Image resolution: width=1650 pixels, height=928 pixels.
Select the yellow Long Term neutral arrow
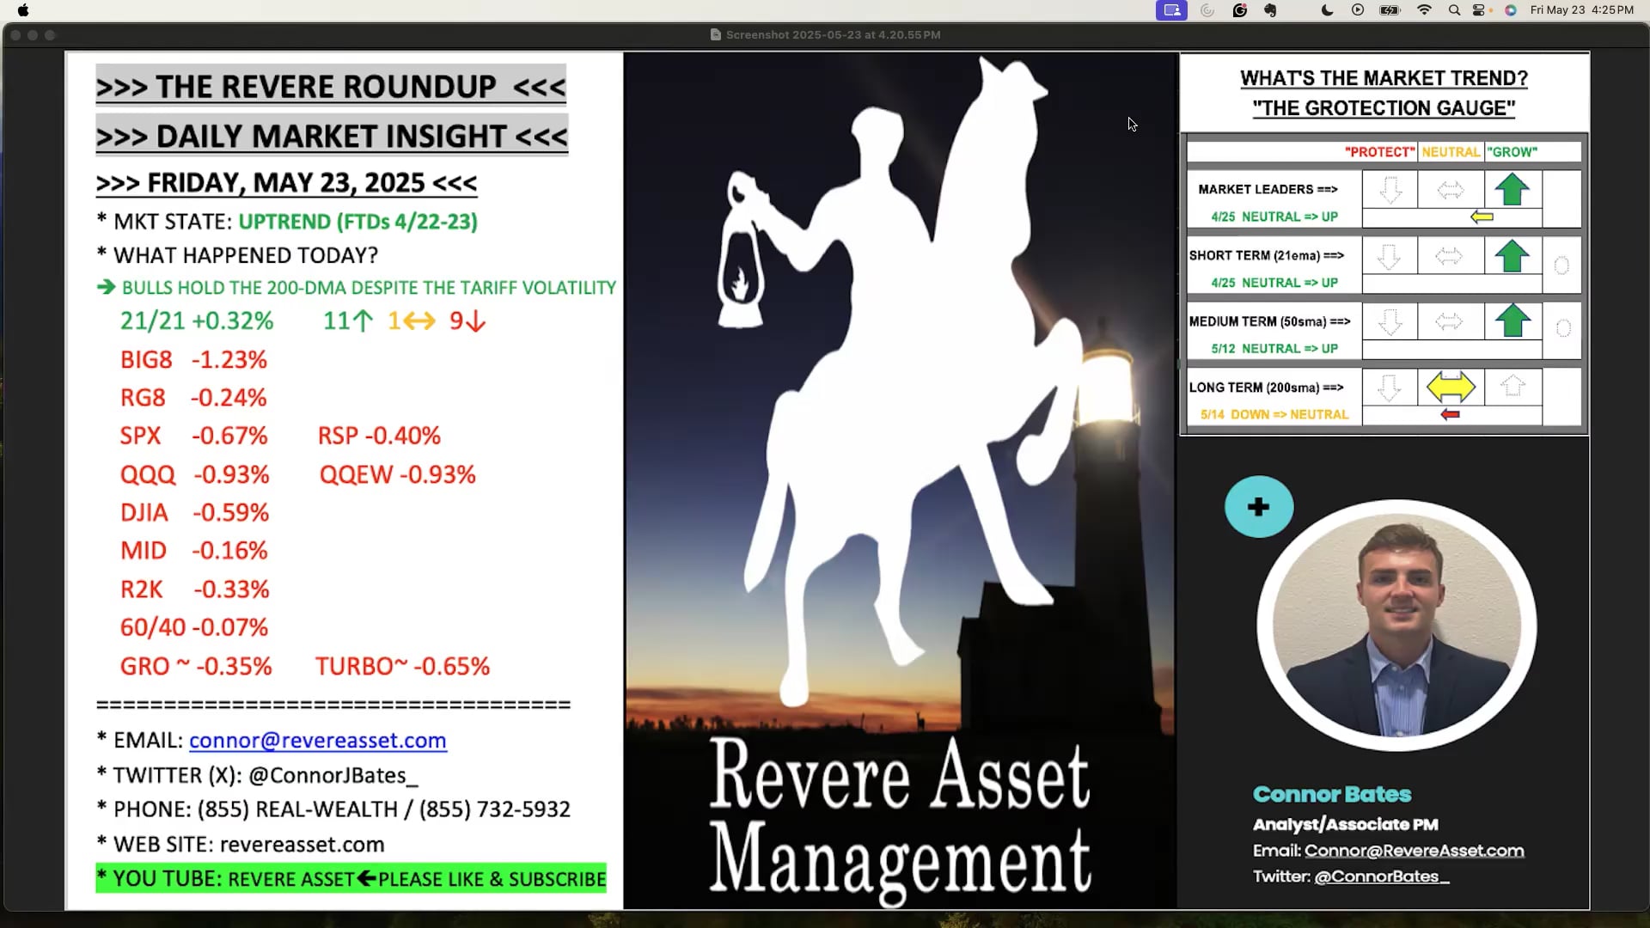[x=1451, y=388]
